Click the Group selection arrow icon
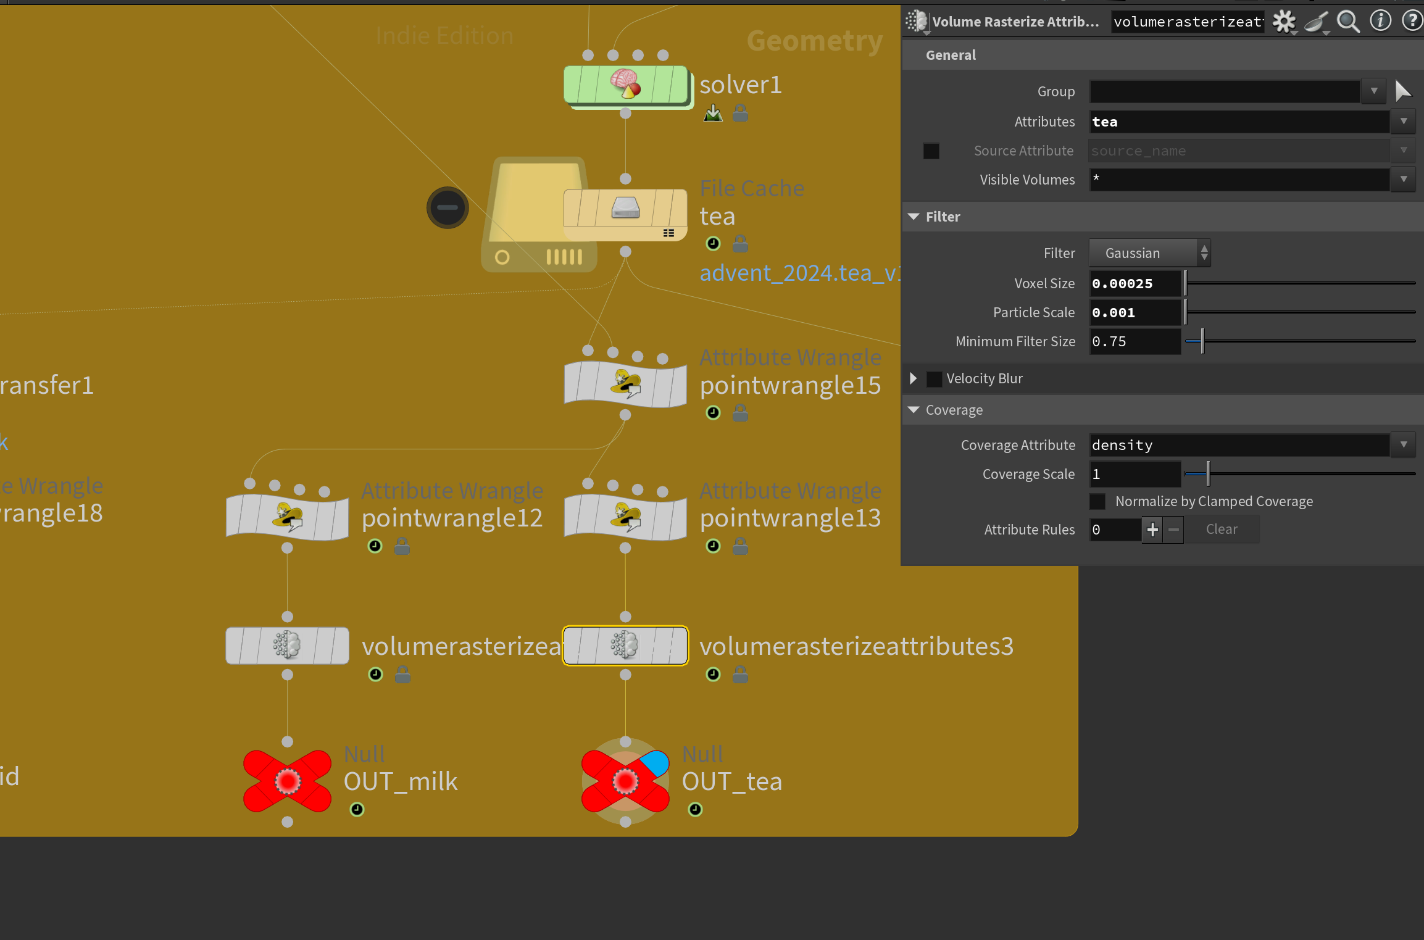The image size is (1424, 940). coord(1403,91)
